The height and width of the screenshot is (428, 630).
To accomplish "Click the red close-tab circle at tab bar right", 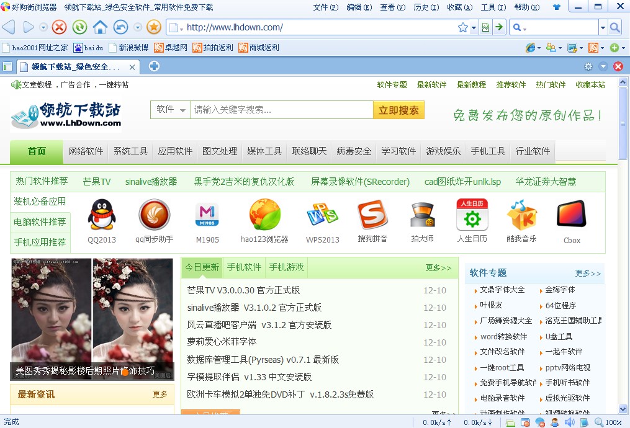I will tap(618, 66).
